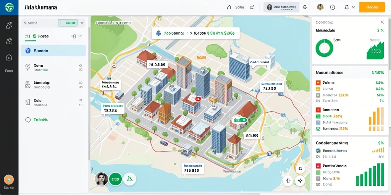391x195 pixels.
Task: Close the left panel search chip X
Action: click(x=82, y=23)
